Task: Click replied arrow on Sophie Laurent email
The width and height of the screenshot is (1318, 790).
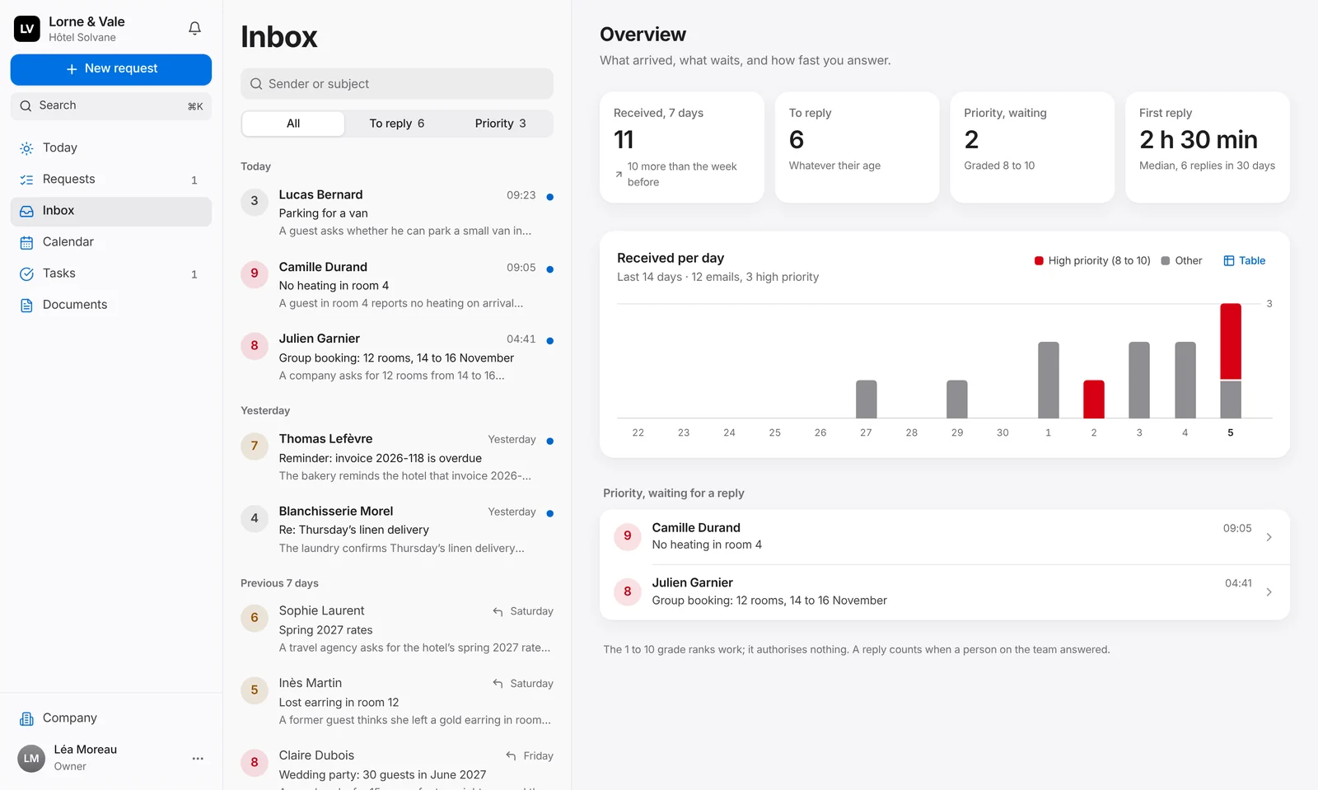Action: (x=498, y=611)
